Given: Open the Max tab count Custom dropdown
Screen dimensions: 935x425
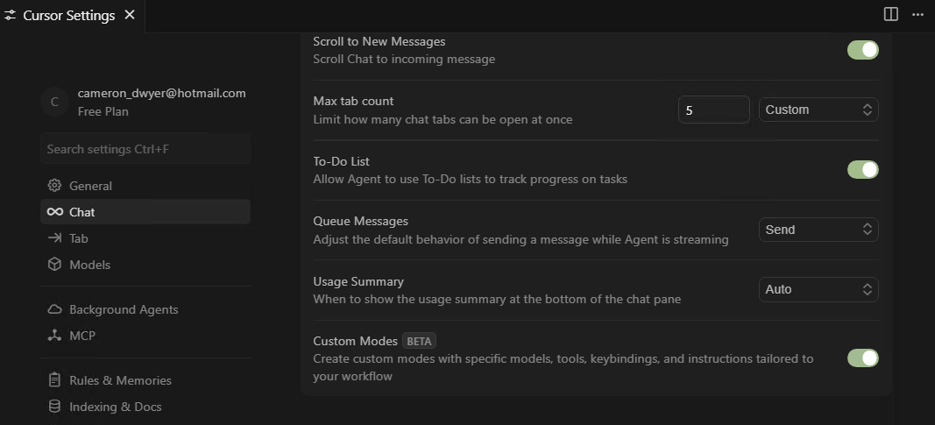Looking at the screenshot, I should coord(818,110).
